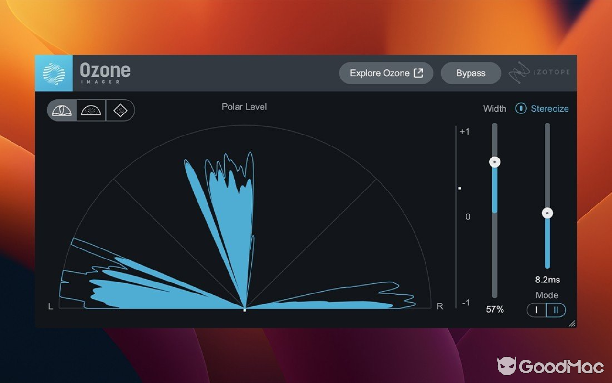This screenshot has height=383, width=612.
Task: Click the iZotope logo in the header
Action: click(x=538, y=72)
